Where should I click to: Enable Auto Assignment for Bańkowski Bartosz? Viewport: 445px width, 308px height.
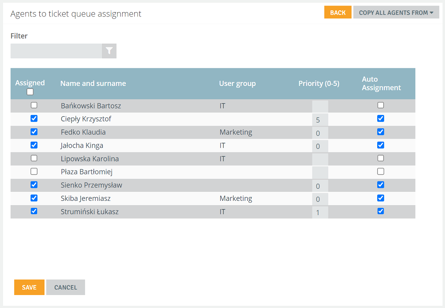click(381, 105)
